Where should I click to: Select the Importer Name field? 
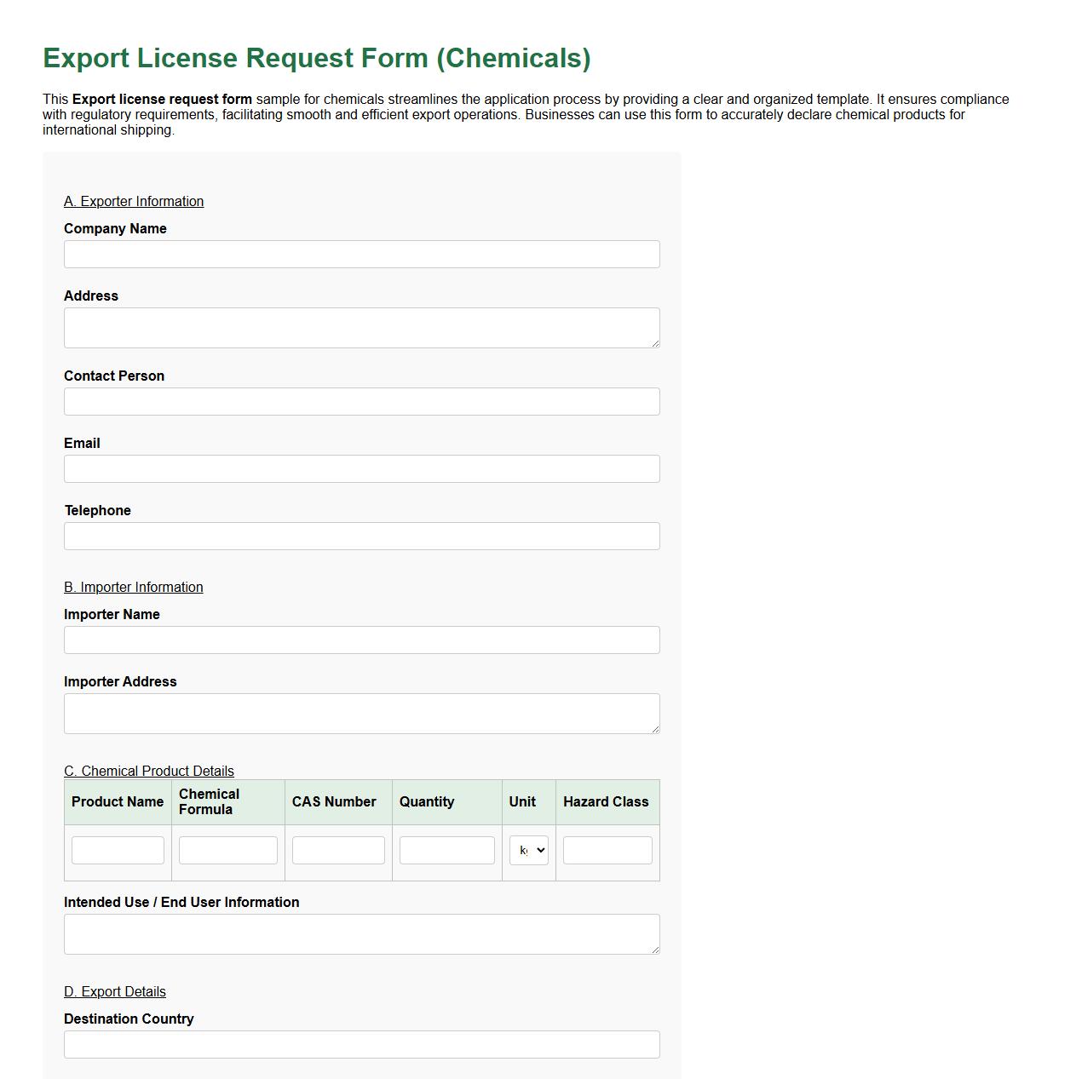[x=361, y=640]
